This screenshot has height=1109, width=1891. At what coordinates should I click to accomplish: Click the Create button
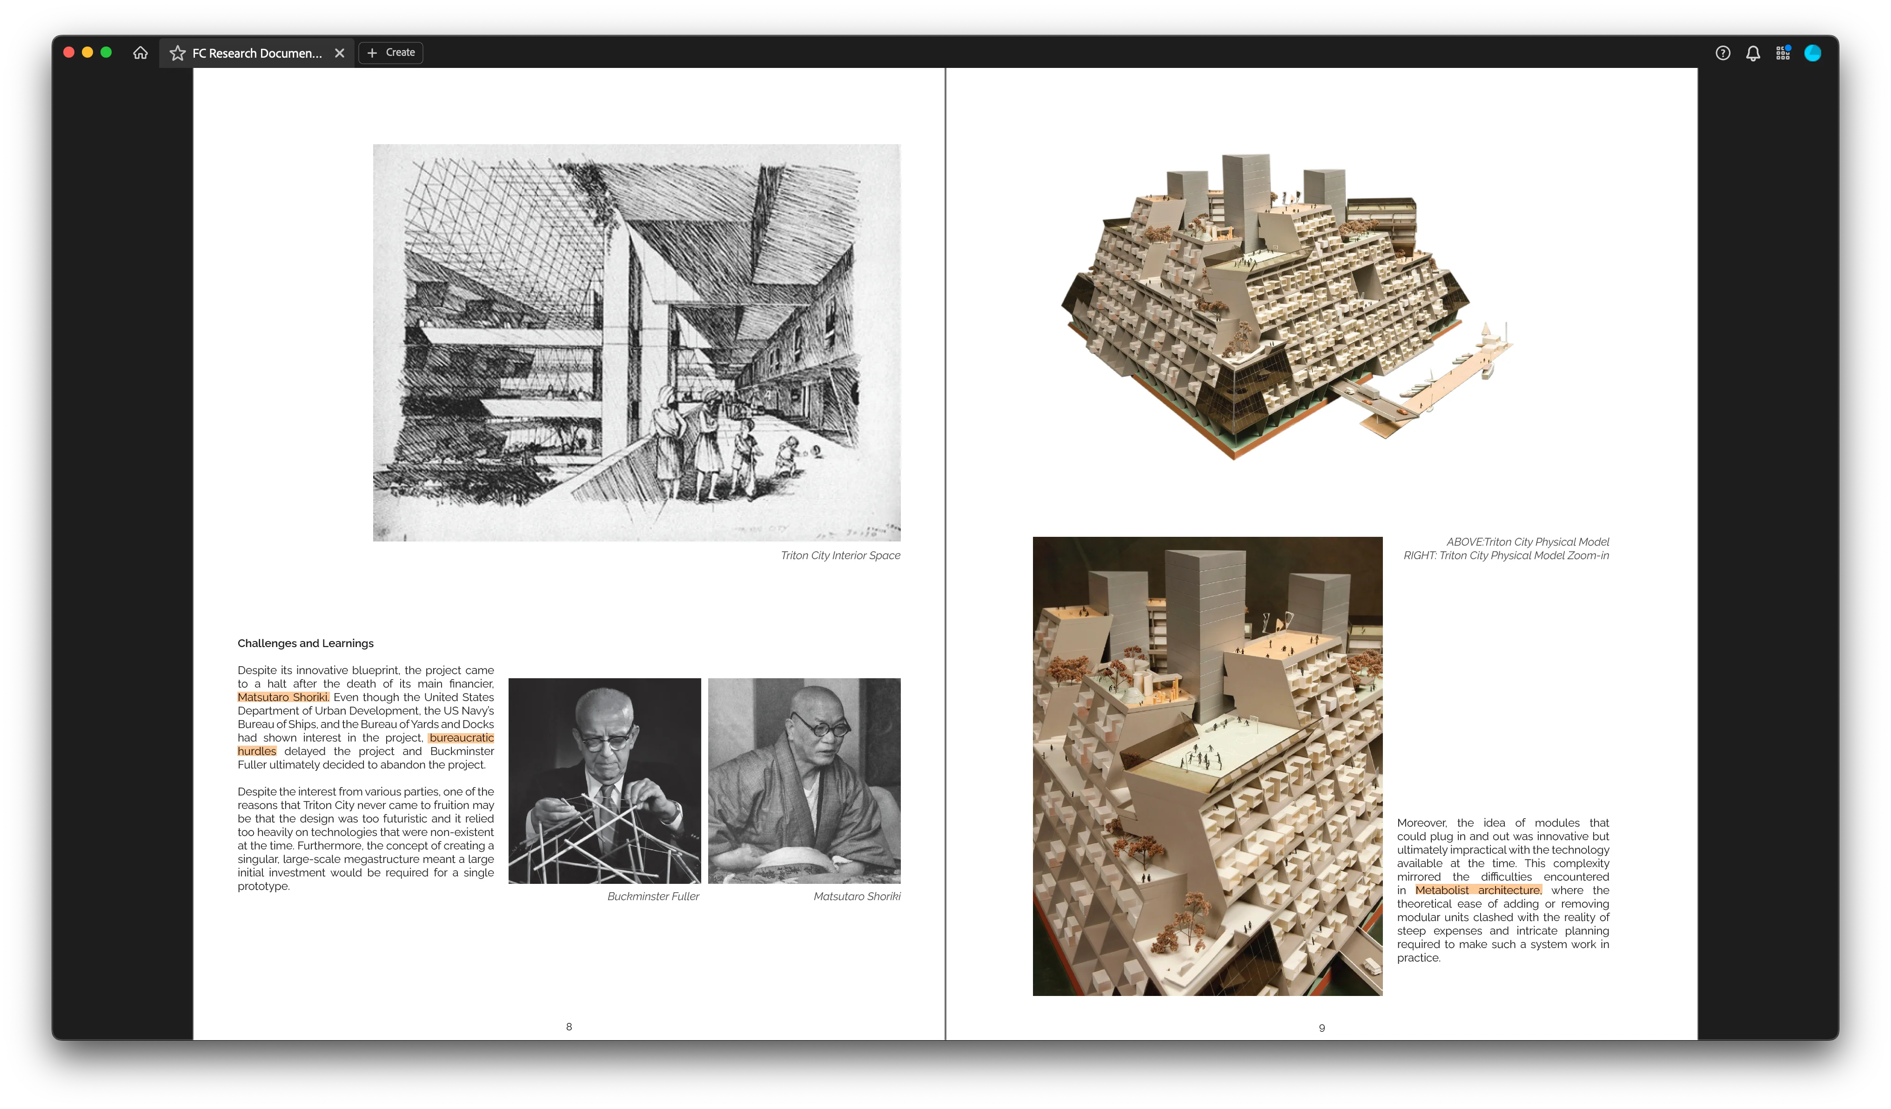(x=391, y=53)
